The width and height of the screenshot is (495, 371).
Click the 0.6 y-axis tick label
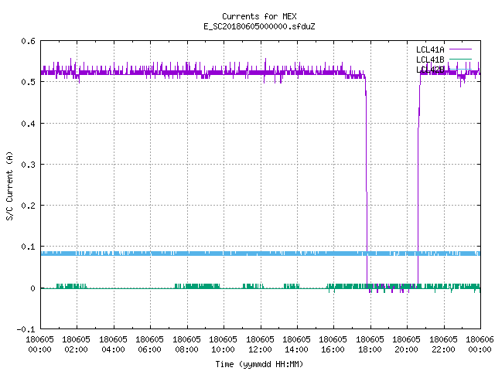28,41
